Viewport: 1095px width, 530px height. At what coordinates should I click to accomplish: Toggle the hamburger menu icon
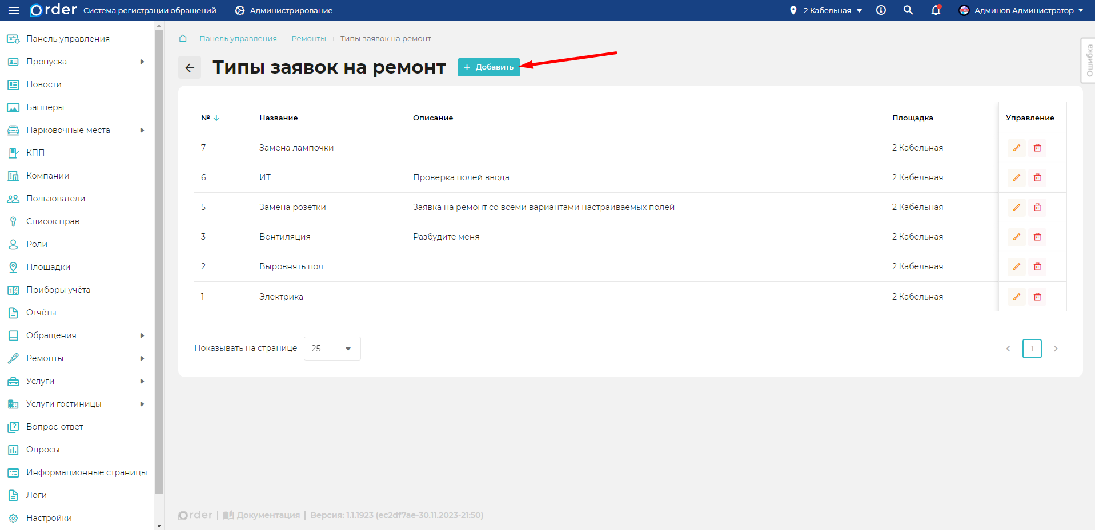click(14, 10)
